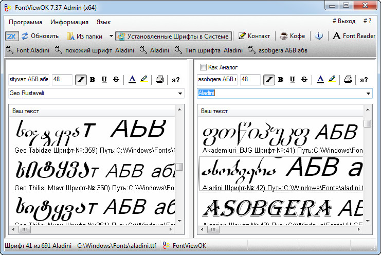Click the # Выход exit item
Screen dimensions: 381x255
344,21
